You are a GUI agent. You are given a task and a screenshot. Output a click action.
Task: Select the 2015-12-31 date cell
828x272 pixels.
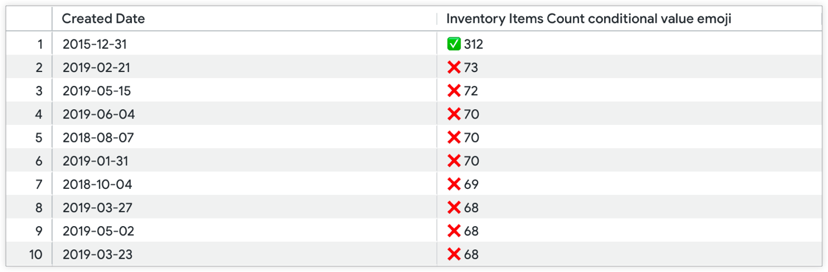[x=94, y=44]
